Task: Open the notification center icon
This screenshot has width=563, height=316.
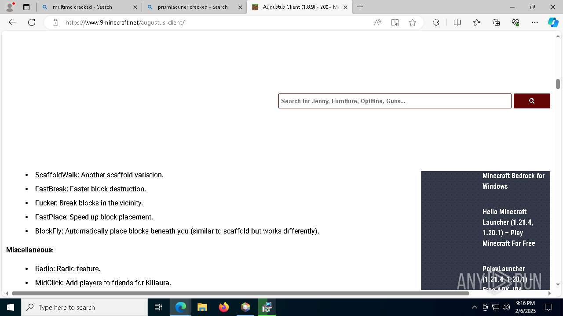Action: [549, 307]
